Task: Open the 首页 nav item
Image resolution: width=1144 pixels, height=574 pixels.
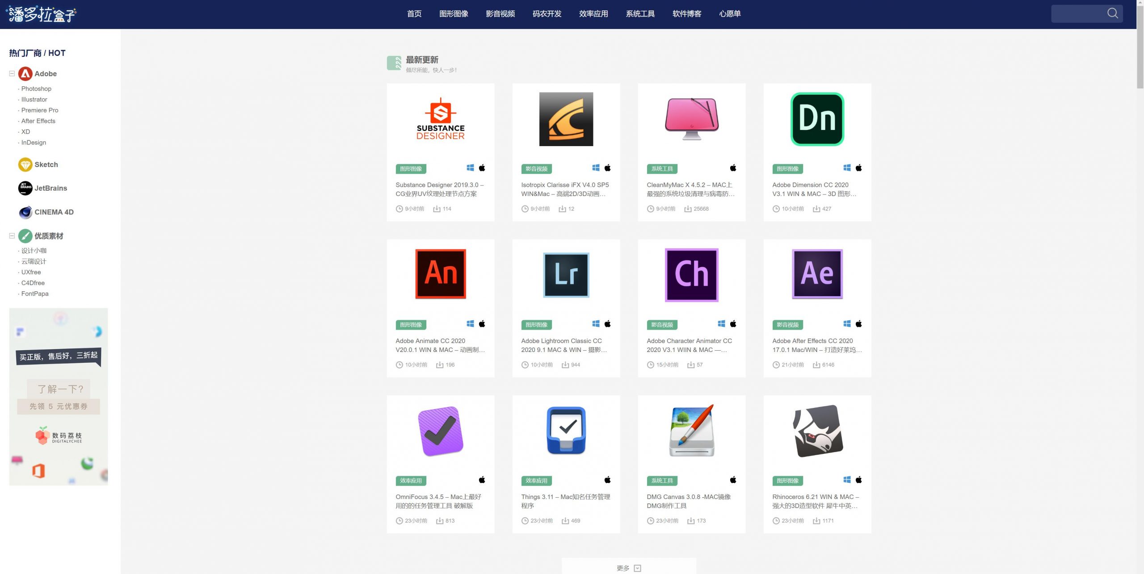Action: click(x=414, y=14)
